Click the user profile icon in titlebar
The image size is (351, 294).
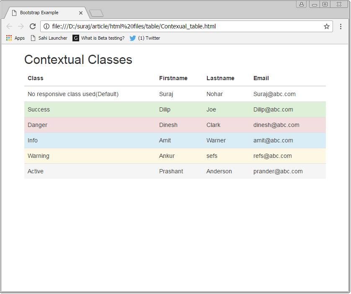[x=302, y=4]
